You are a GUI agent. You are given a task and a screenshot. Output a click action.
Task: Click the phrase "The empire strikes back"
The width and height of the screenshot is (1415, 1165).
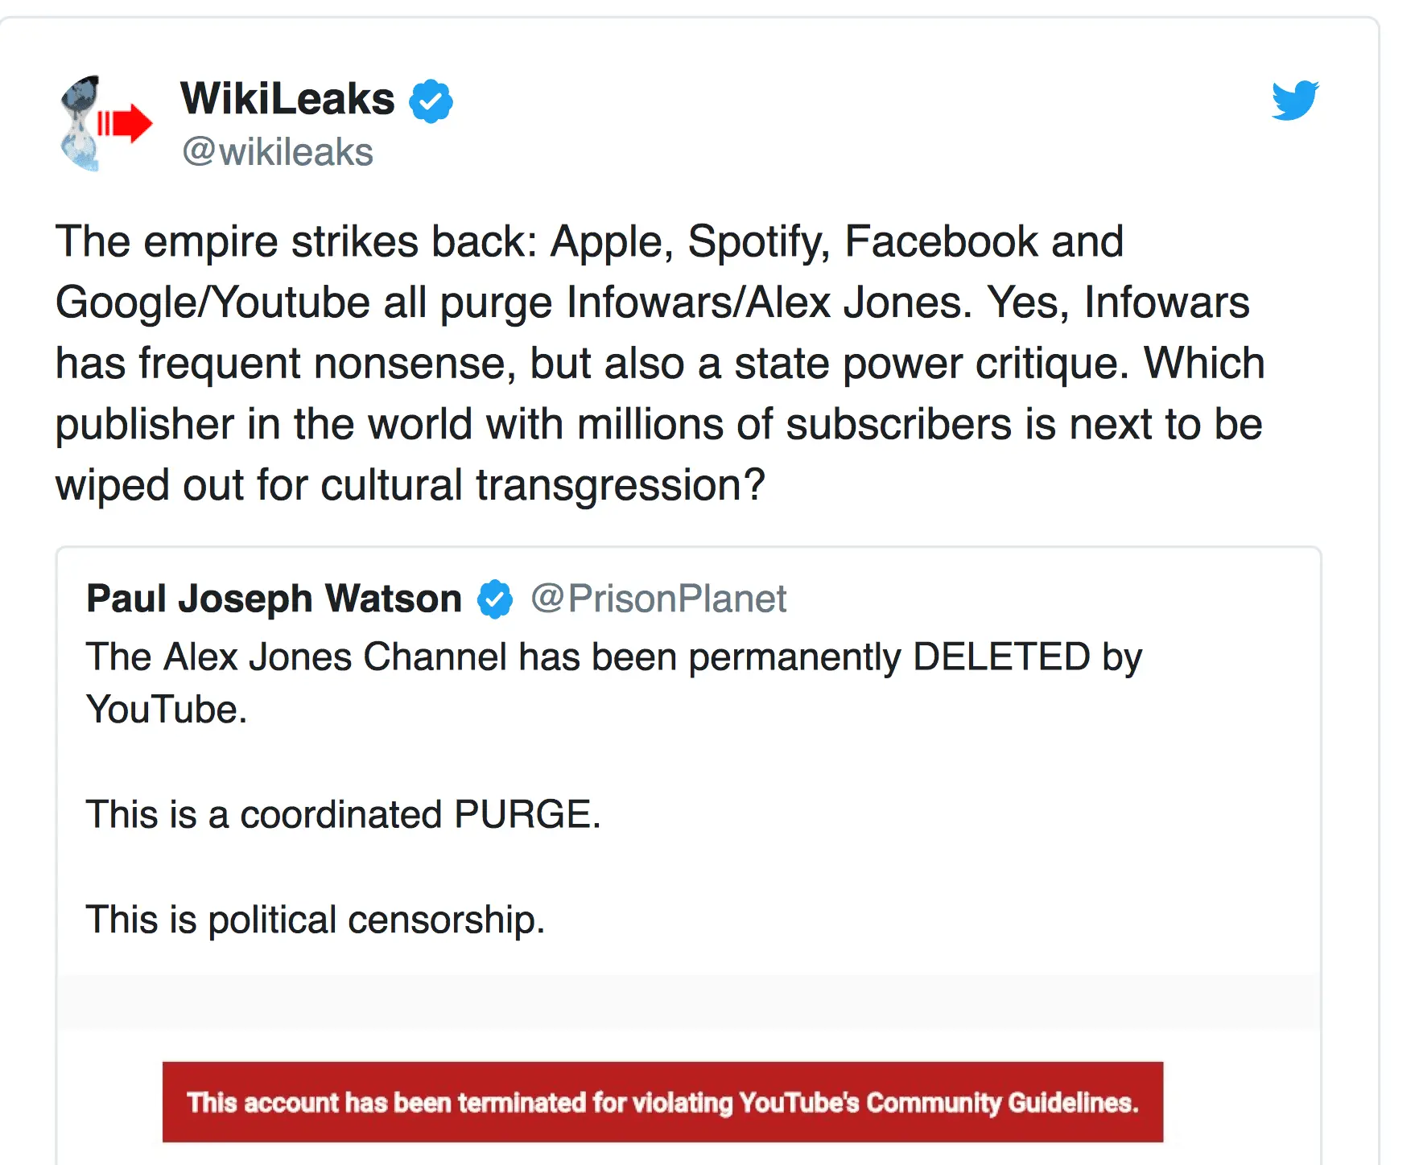(291, 241)
